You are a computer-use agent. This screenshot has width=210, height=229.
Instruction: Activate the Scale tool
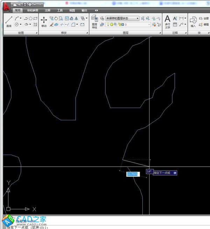tap(67, 18)
